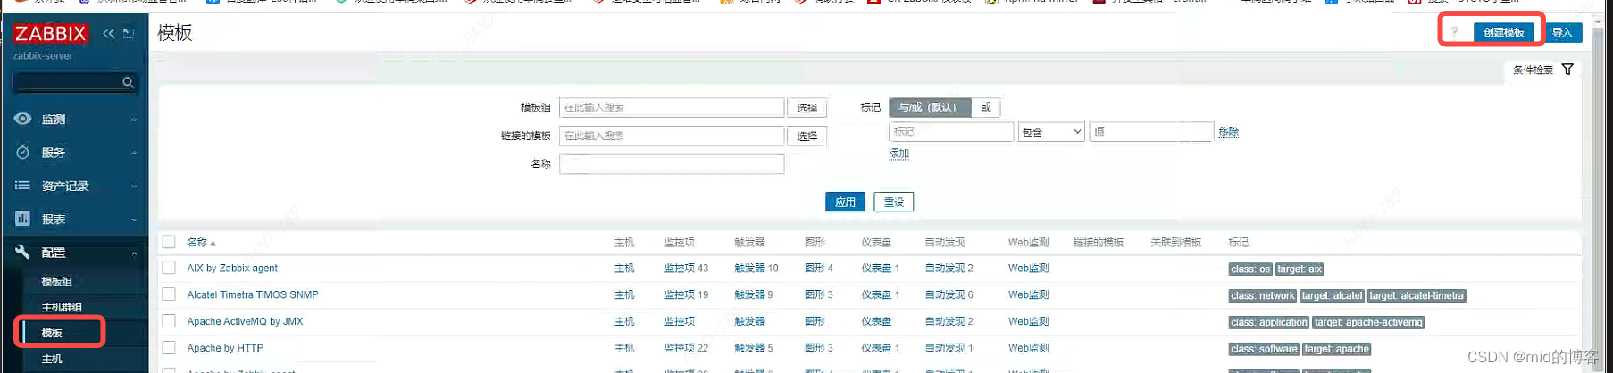Click the 导入 button

[1562, 32]
